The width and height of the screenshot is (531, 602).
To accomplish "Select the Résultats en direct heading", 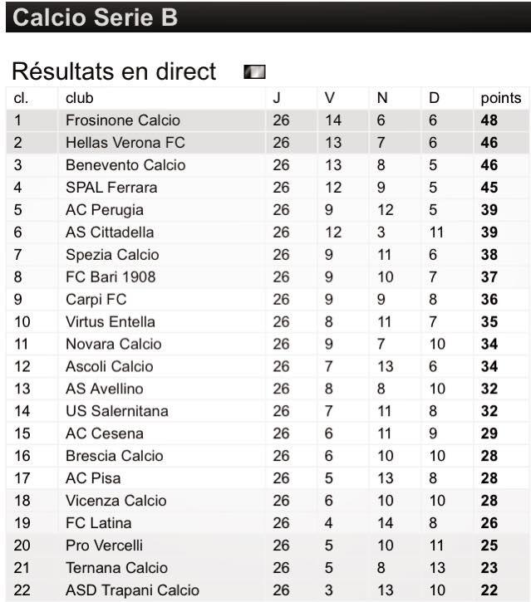I will [x=114, y=71].
